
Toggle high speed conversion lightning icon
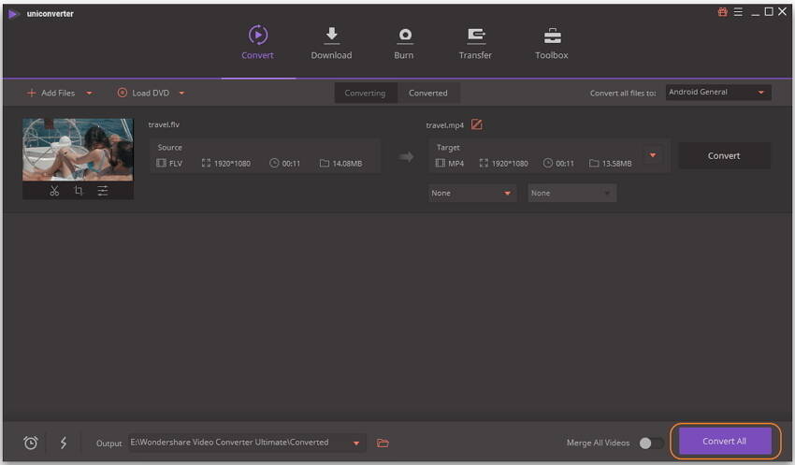[64, 443]
